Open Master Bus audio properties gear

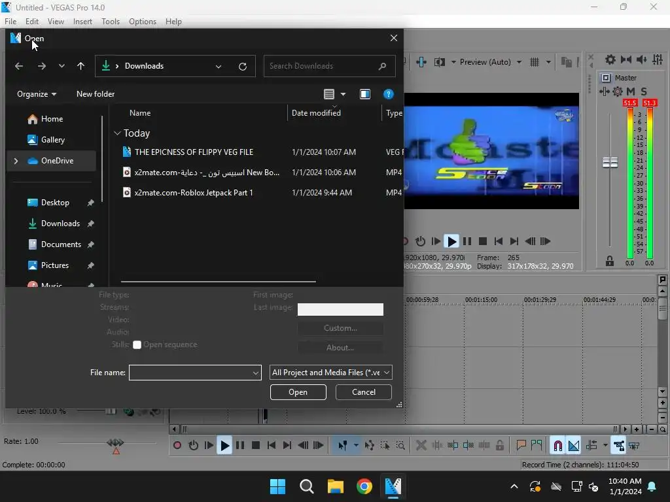pyautogui.click(x=610, y=59)
